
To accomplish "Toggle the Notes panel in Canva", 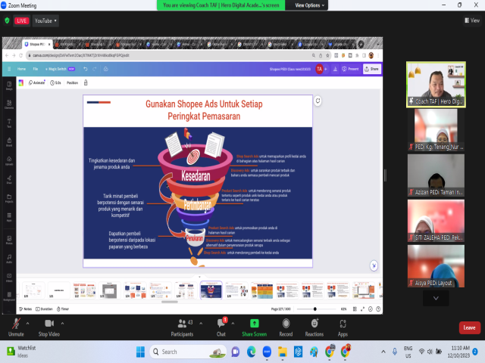I will (26, 309).
